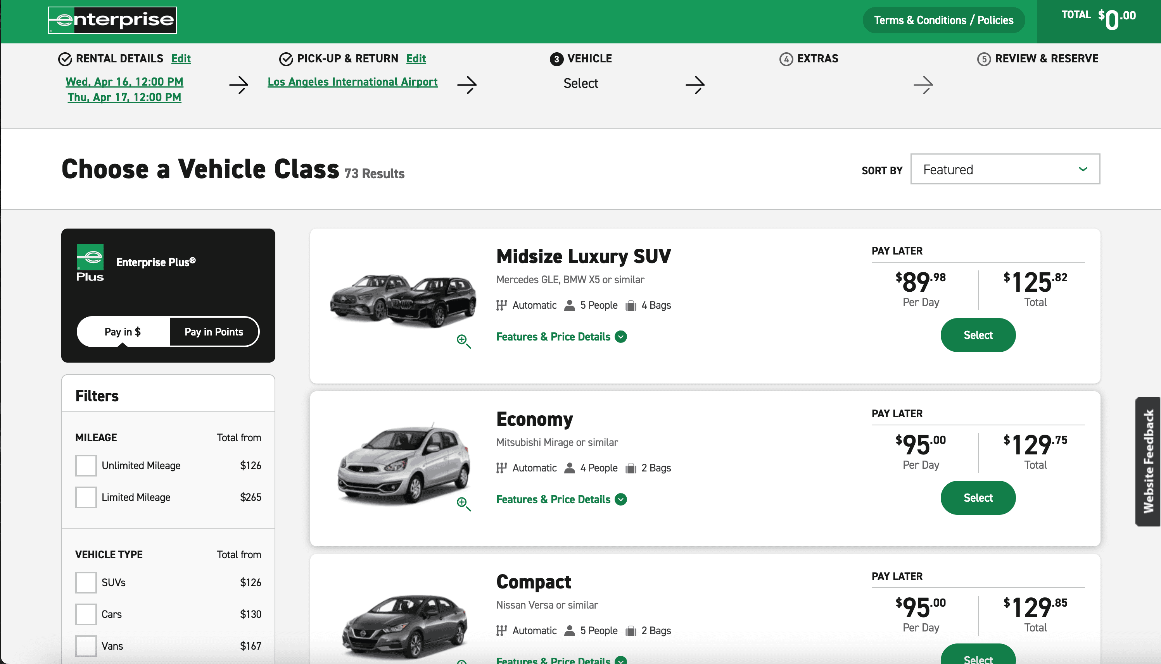Image resolution: width=1161 pixels, height=664 pixels.
Task: Click magnifier icon on Economy car image
Action: pyautogui.click(x=463, y=504)
